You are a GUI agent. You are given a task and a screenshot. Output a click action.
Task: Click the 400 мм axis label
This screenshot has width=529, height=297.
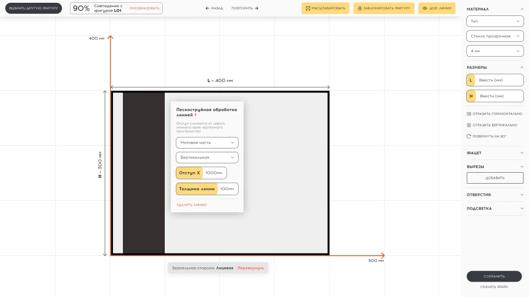pyautogui.click(x=96, y=38)
